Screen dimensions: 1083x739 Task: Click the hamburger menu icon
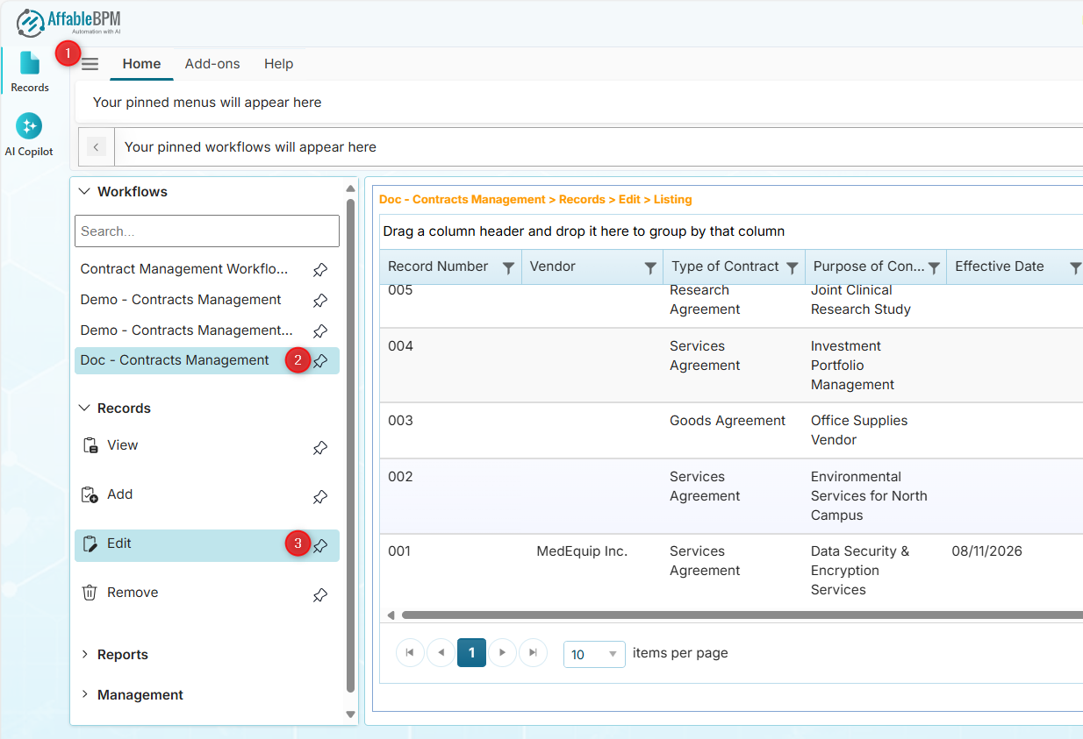click(x=90, y=65)
